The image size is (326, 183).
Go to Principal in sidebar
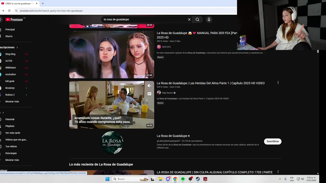[10, 29]
